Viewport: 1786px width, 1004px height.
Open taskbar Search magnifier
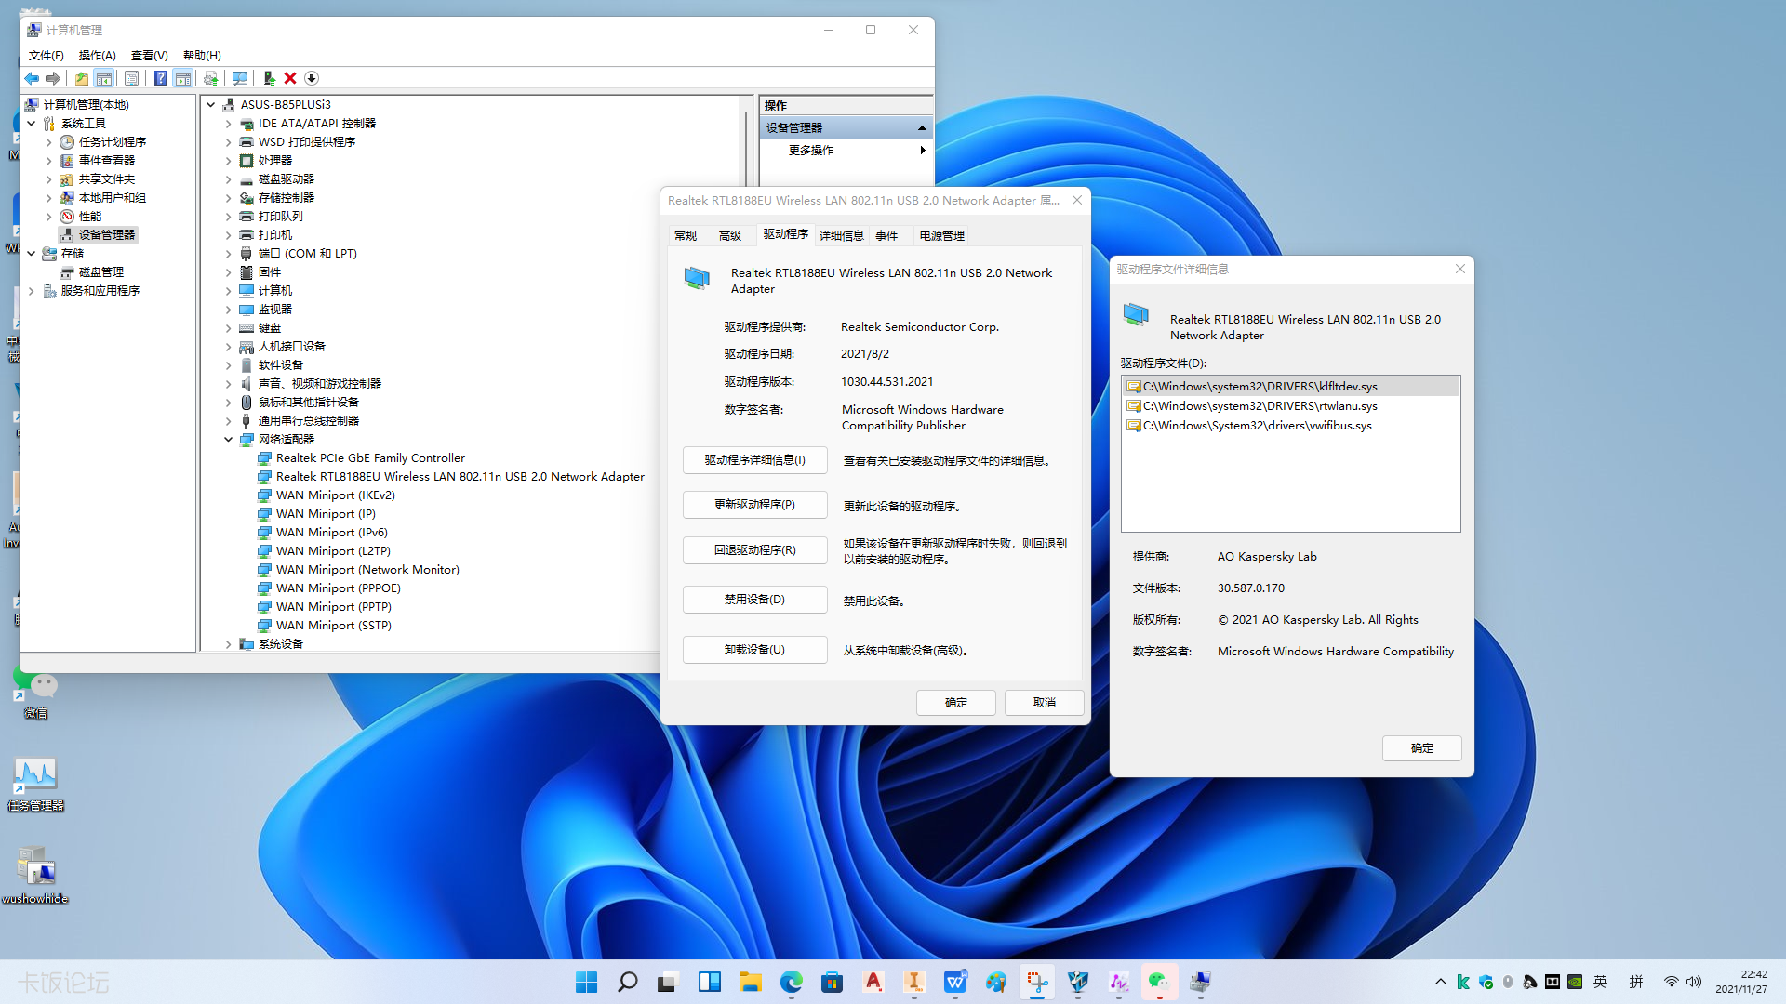point(628,982)
